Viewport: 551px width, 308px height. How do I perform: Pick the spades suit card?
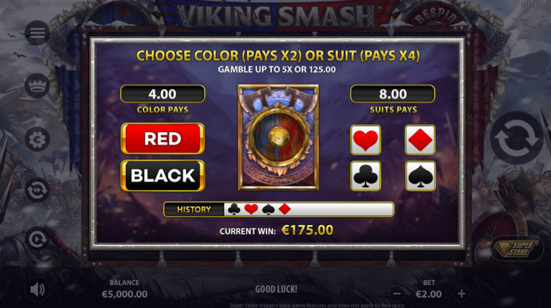[x=420, y=176]
